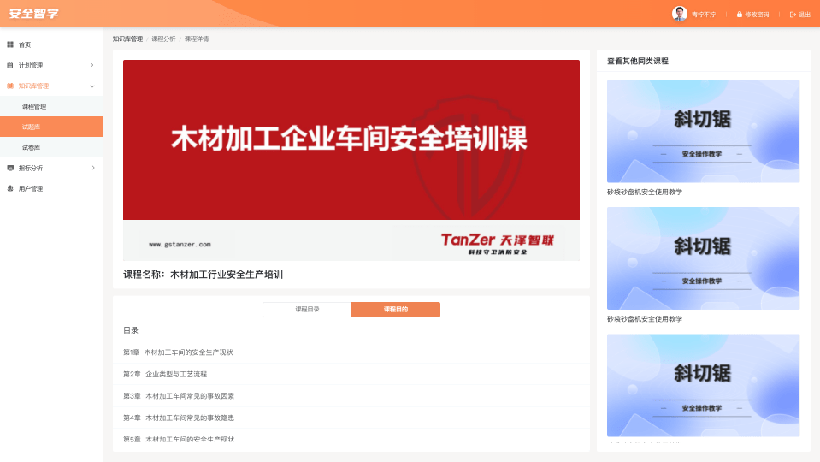Expand the 指标分析 menu chevron

point(92,168)
